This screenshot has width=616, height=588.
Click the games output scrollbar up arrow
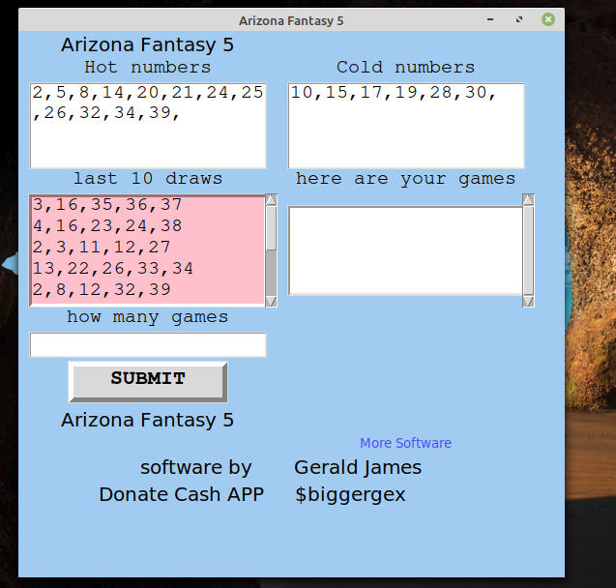coord(528,199)
